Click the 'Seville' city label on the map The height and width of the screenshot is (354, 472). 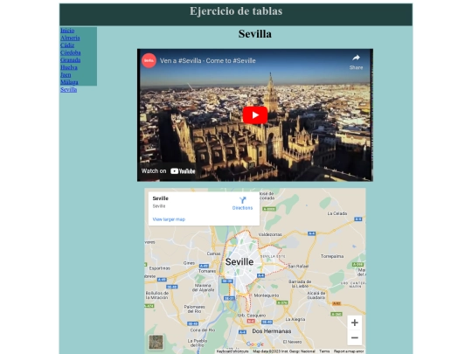click(x=239, y=262)
